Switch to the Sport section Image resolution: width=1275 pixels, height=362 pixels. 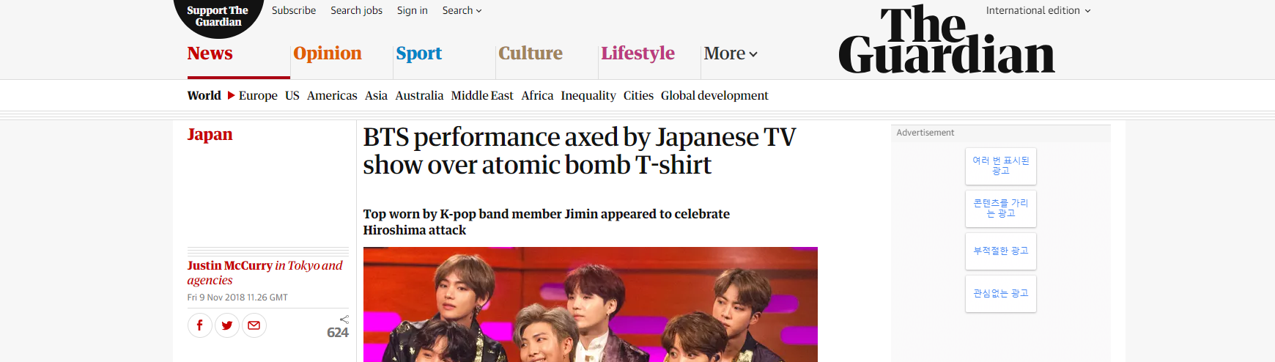tap(418, 53)
